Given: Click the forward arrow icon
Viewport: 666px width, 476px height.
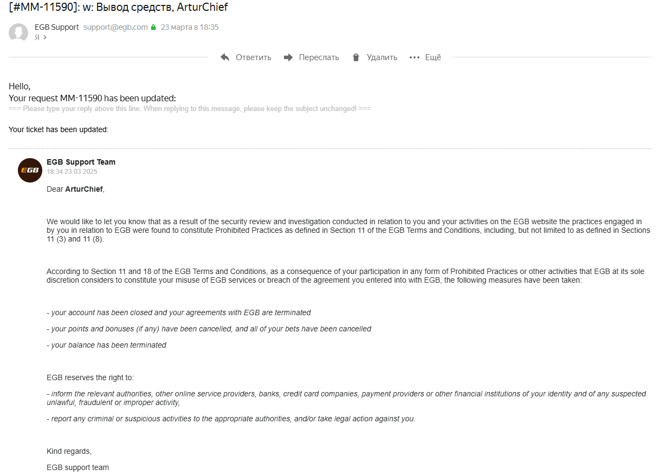Looking at the screenshot, I should coord(288,57).
